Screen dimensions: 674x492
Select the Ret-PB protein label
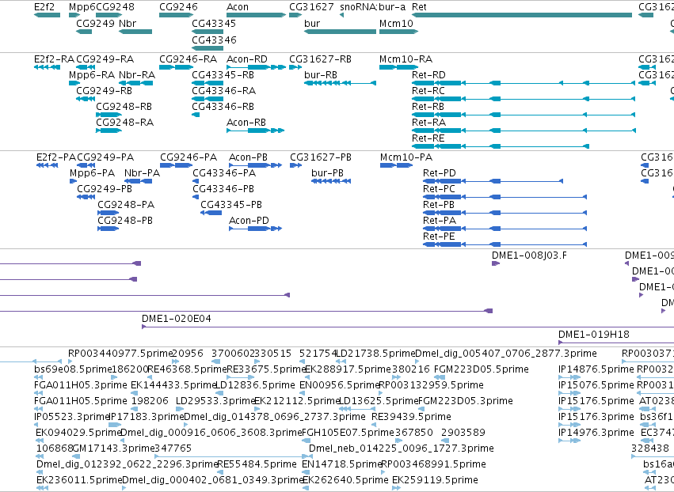[439, 205]
